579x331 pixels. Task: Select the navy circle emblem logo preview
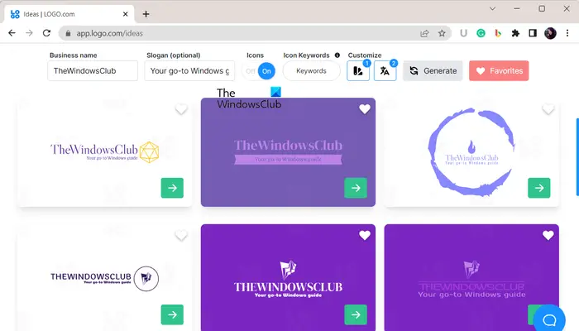pyautogui.click(x=104, y=278)
